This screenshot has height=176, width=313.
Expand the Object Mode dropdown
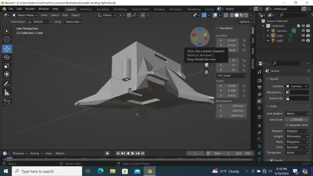(25, 15)
